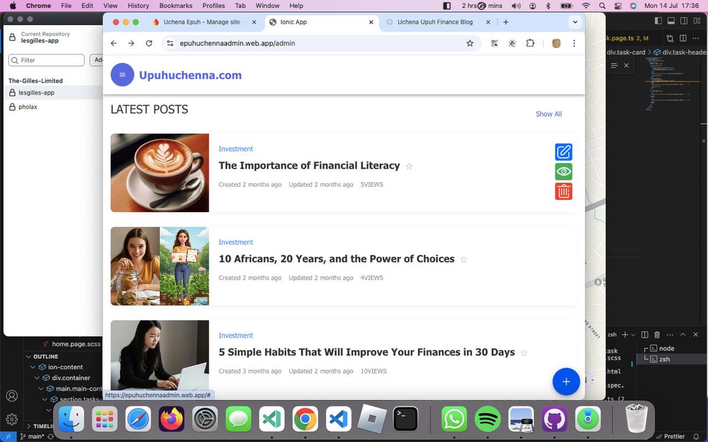Open the coffee latte post thumbnail
Viewport: 708px width, 442px height.
[160, 173]
